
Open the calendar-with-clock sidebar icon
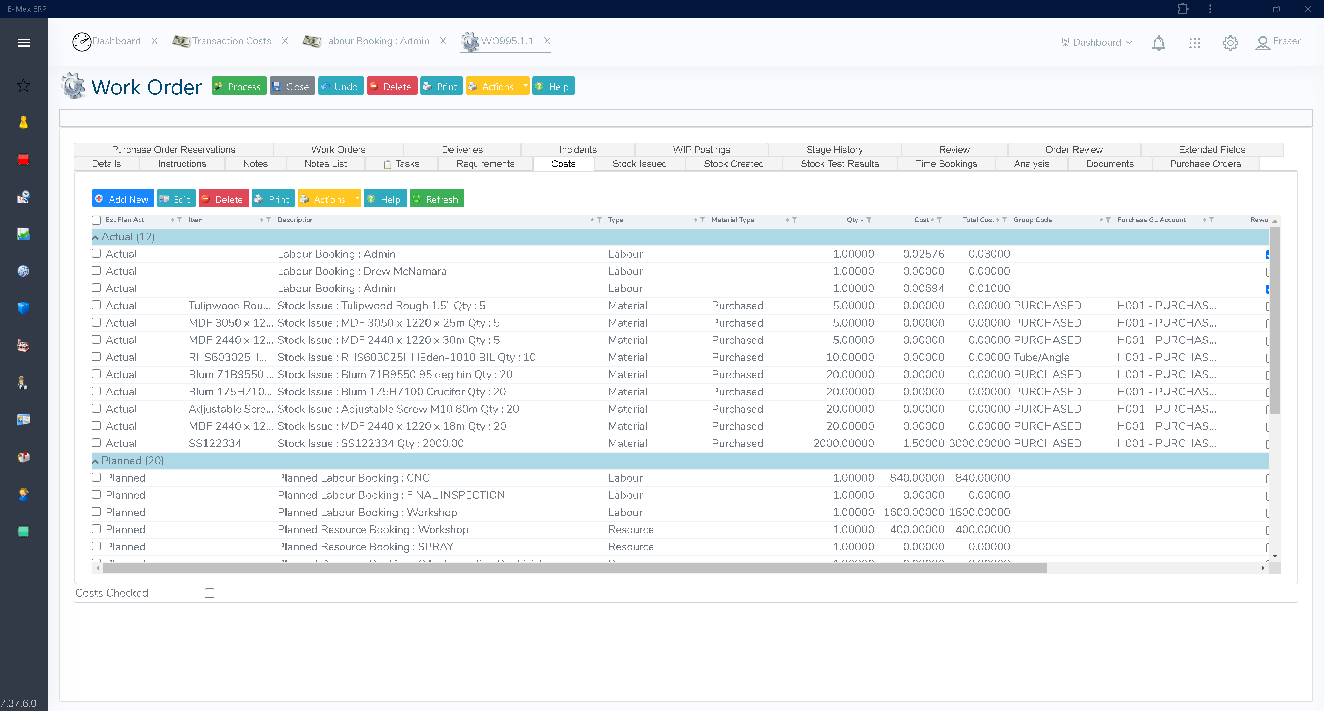pos(23,197)
